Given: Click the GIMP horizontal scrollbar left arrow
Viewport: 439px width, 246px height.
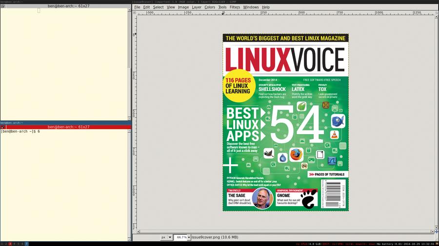Looking at the screenshot, I should (138, 231).
